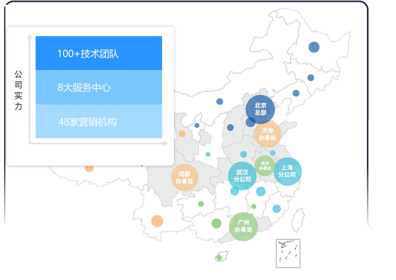Screen dimensions: 396x280
Task: Select the 武汉分公司 bubble
Action: point(242,175)
